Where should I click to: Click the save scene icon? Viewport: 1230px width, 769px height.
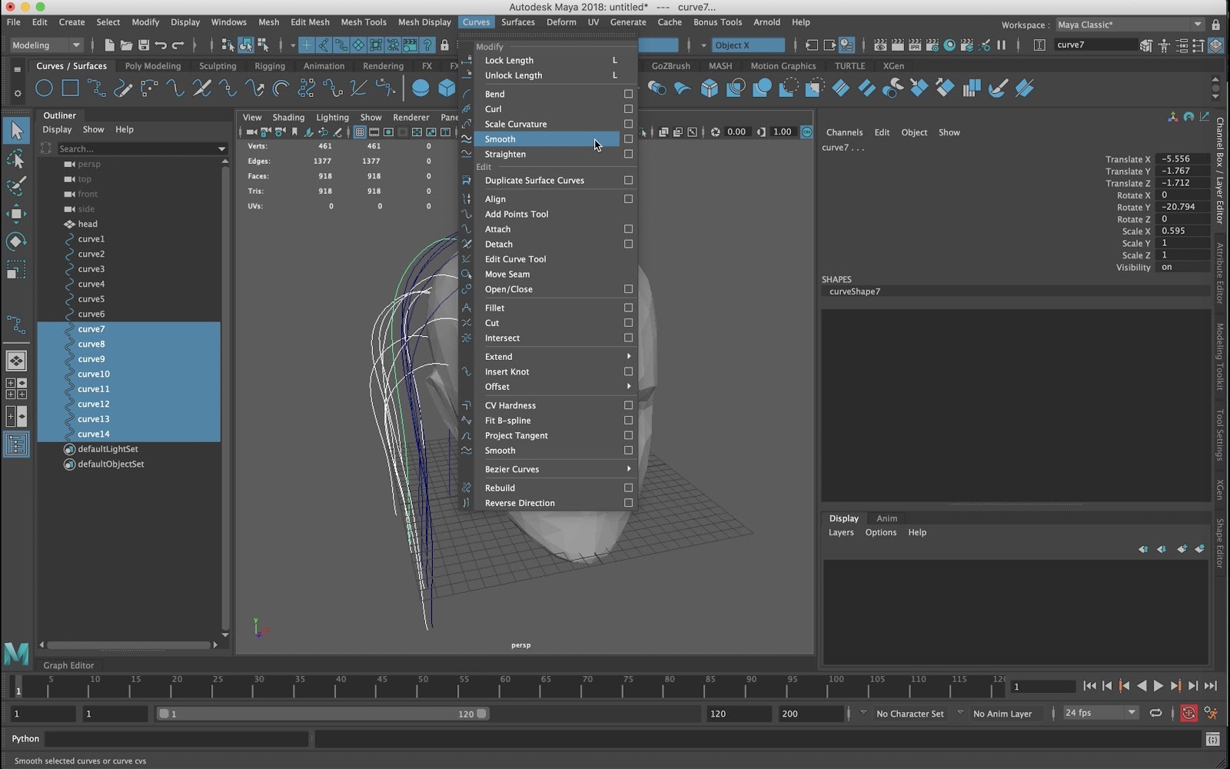coord(143,45)
